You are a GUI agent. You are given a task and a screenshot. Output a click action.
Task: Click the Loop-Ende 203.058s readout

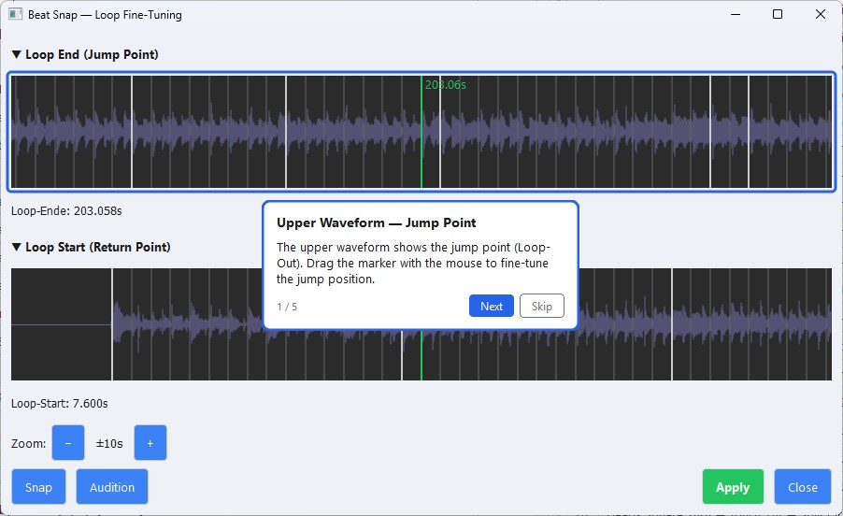[66, 211]
